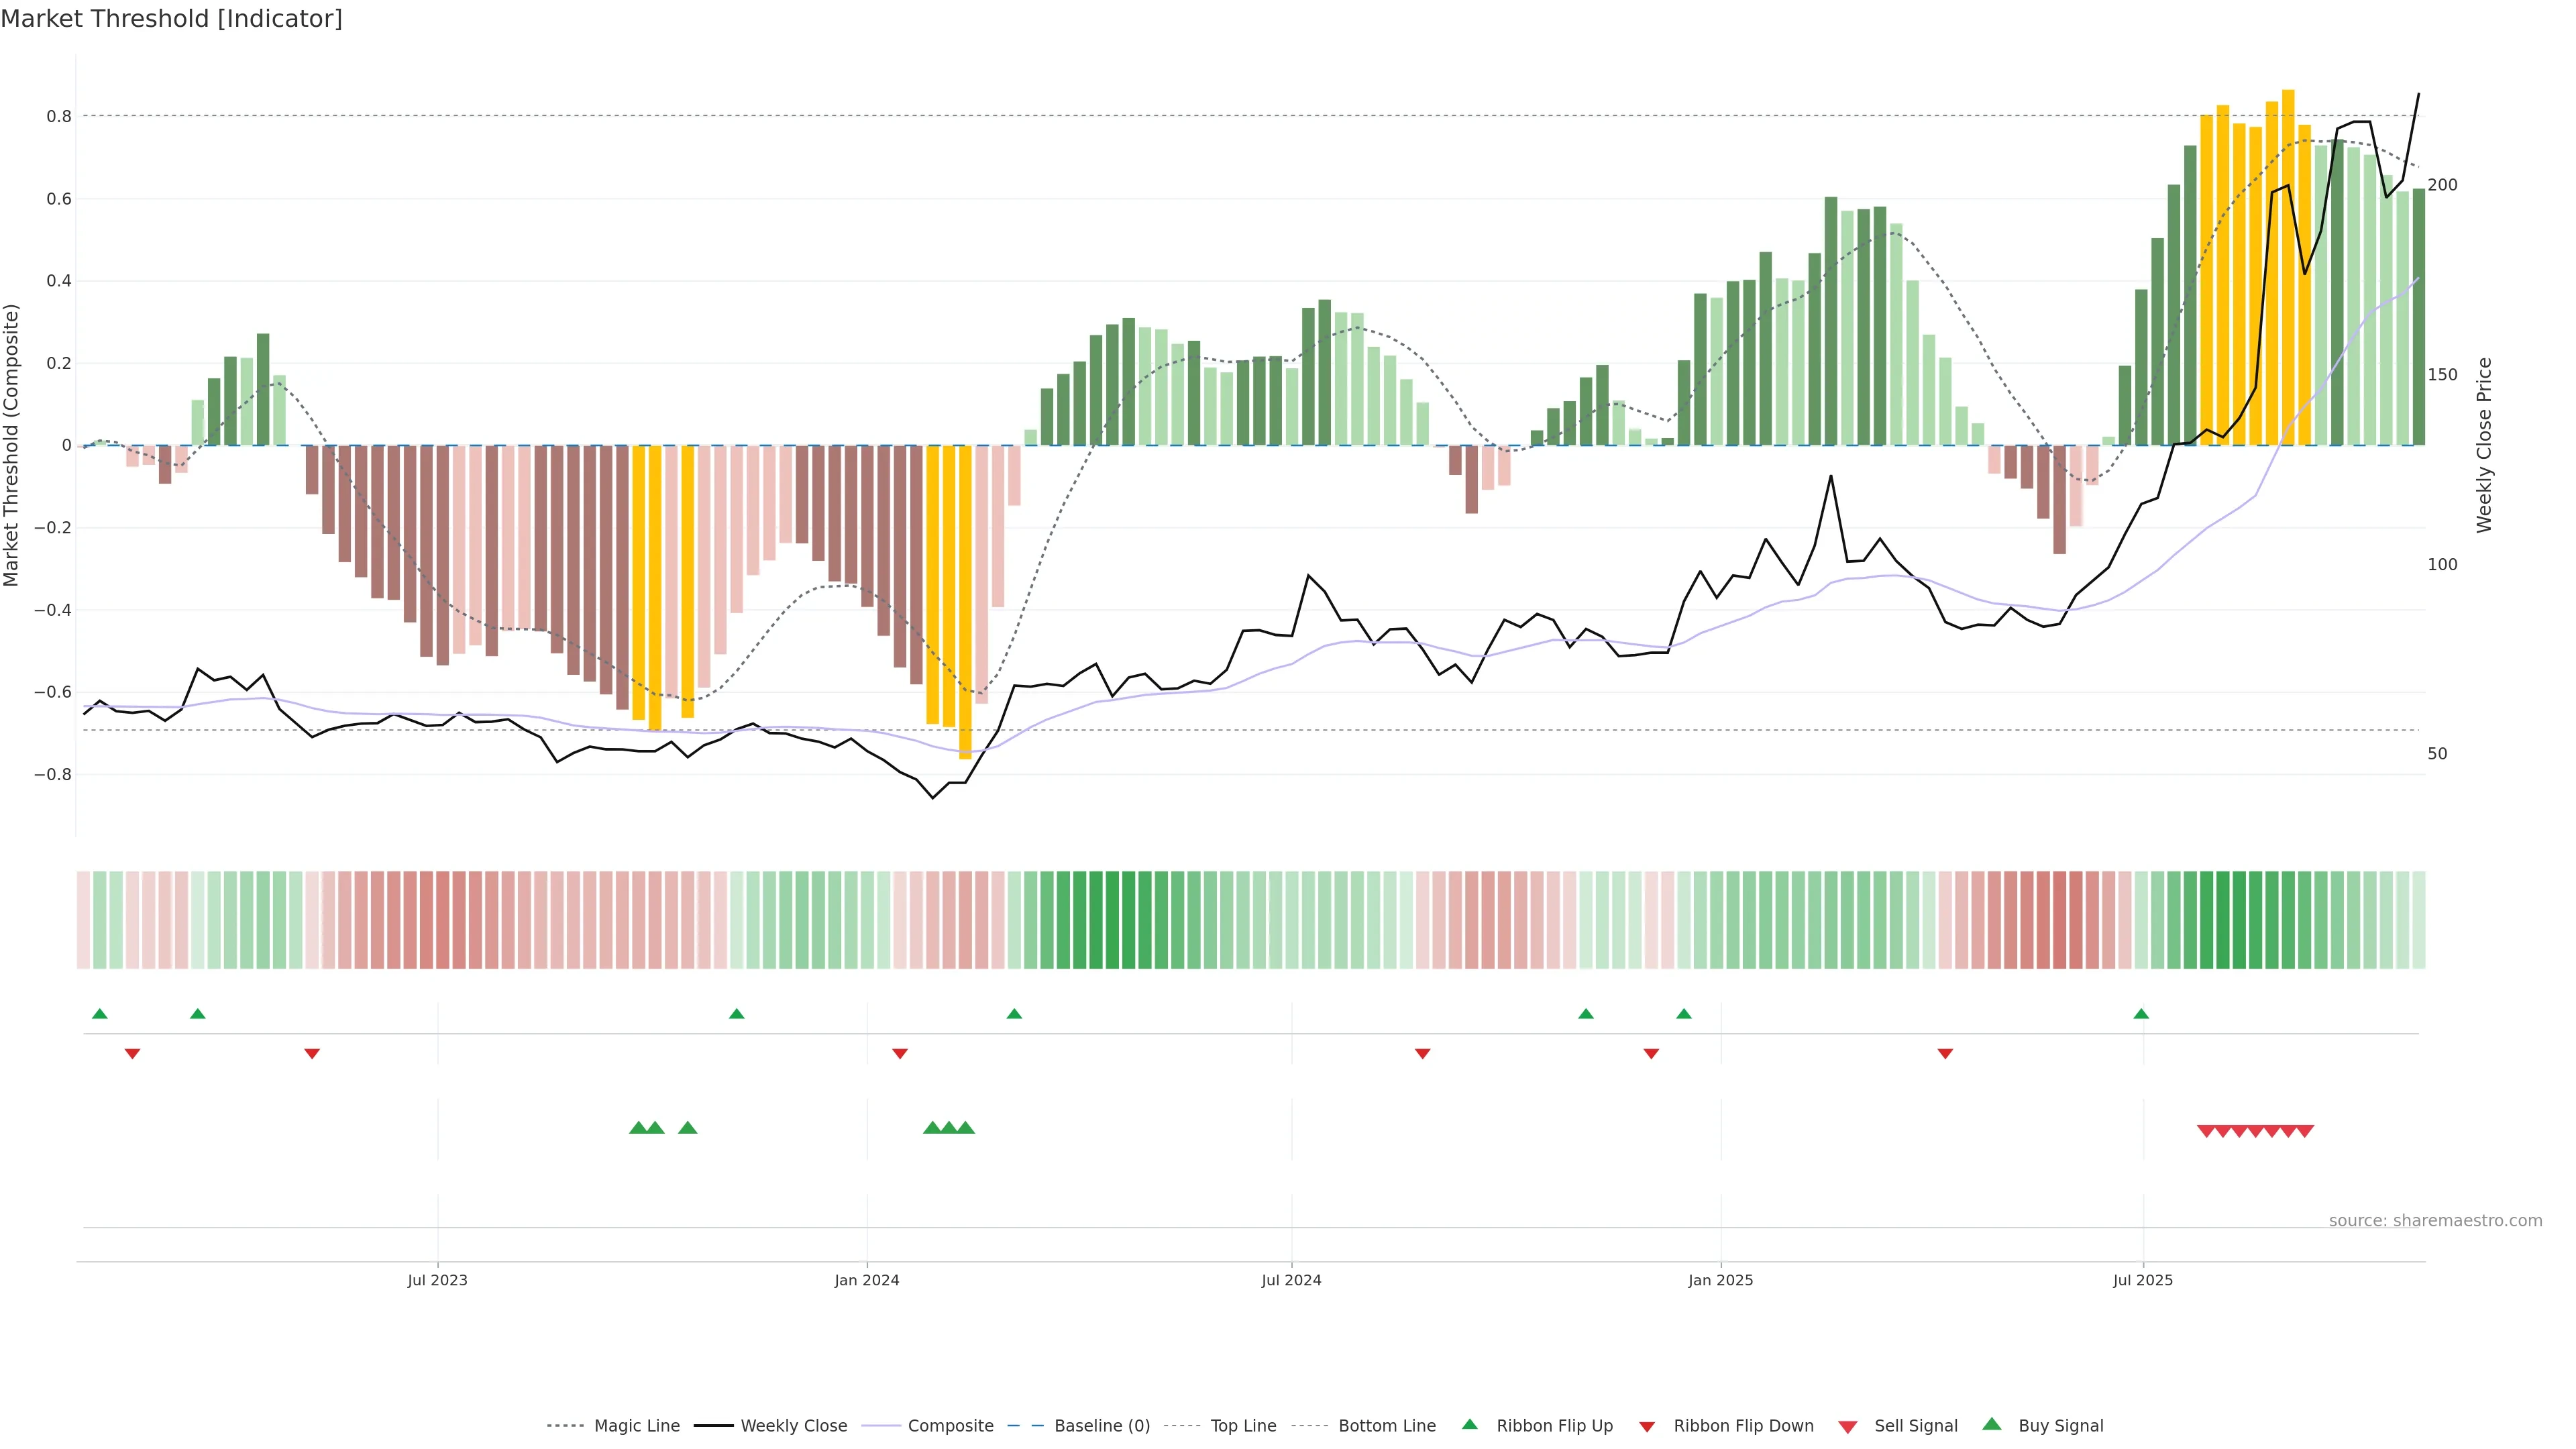This screenshot has width=2576, height=1449.
Task: Click the Top Line legend entry
Action: pyautogui.click(x=1243, y=1426)
